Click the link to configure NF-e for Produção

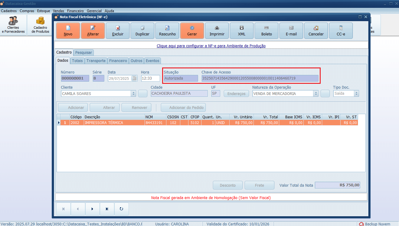pos(211,46)
